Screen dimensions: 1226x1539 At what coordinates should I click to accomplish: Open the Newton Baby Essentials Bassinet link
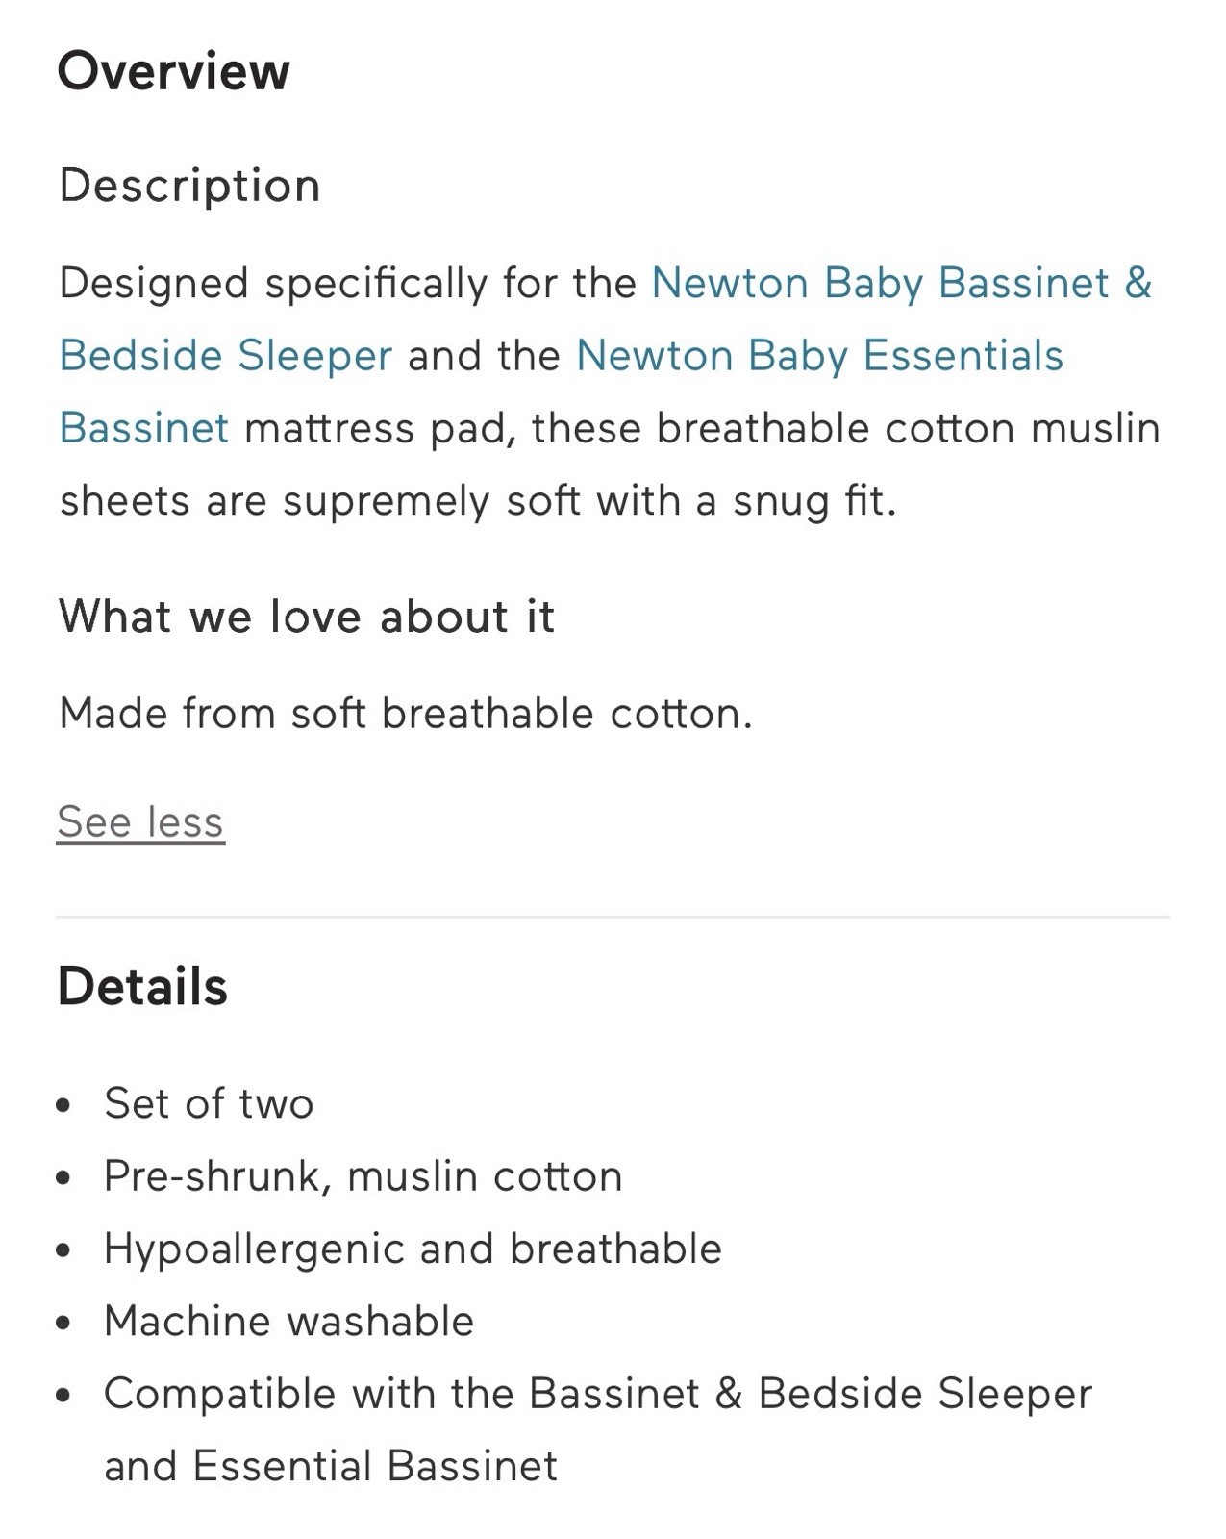pos(819,356)
